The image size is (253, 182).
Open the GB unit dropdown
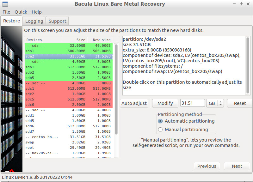pos(215,103)
